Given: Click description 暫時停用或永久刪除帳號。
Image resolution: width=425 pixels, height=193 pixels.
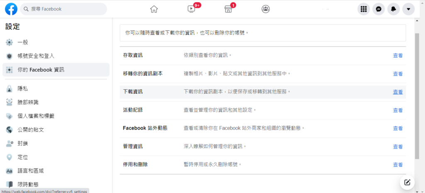Looking at the screenshot, I should coord(212,164).
